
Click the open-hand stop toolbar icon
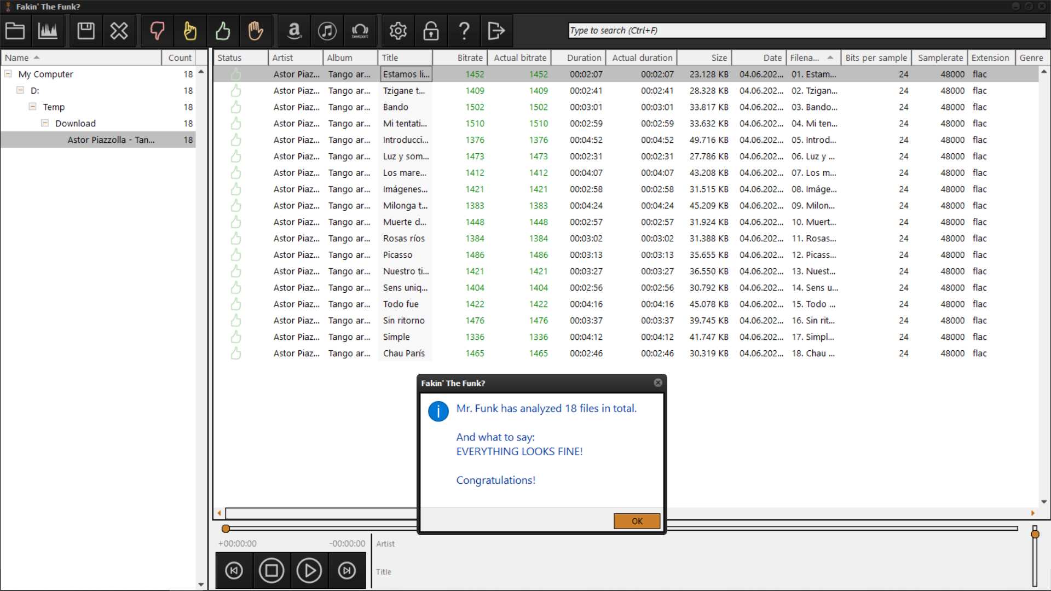coord(256,31)
